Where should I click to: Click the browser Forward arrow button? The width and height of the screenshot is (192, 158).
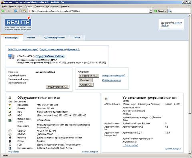(x=9, y=11)
